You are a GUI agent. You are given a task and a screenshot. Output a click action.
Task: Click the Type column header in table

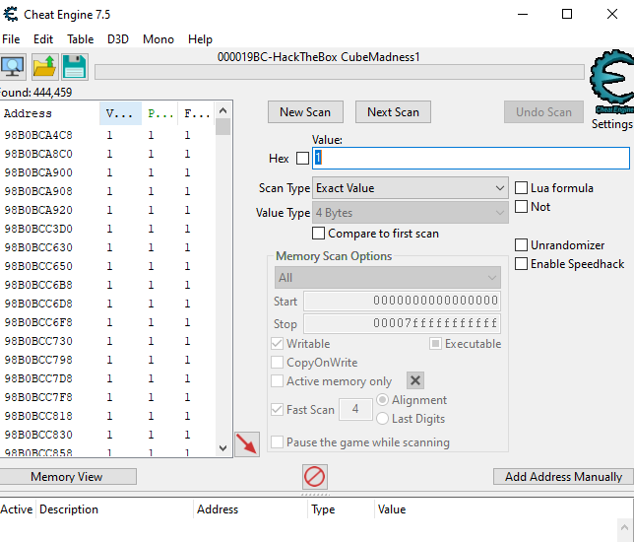click(341, 509)
